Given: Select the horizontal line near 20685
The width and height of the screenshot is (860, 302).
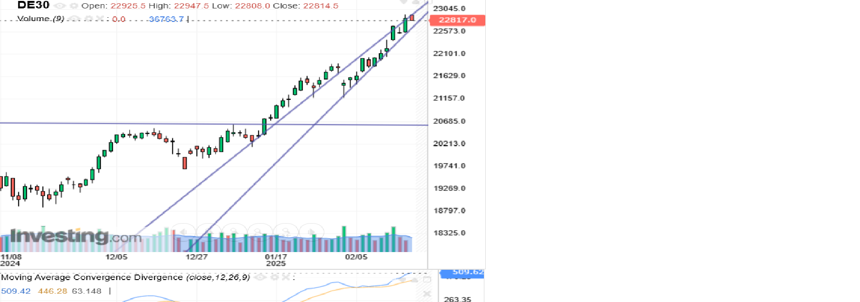Looking at the screenshot, I should point(93,123).
